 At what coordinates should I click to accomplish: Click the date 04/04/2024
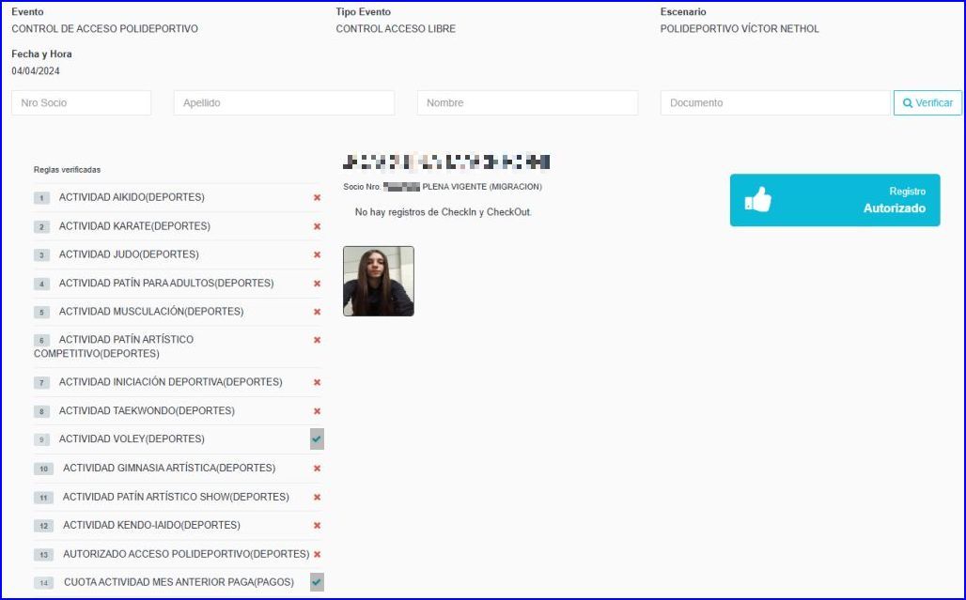tap(36, 71)
